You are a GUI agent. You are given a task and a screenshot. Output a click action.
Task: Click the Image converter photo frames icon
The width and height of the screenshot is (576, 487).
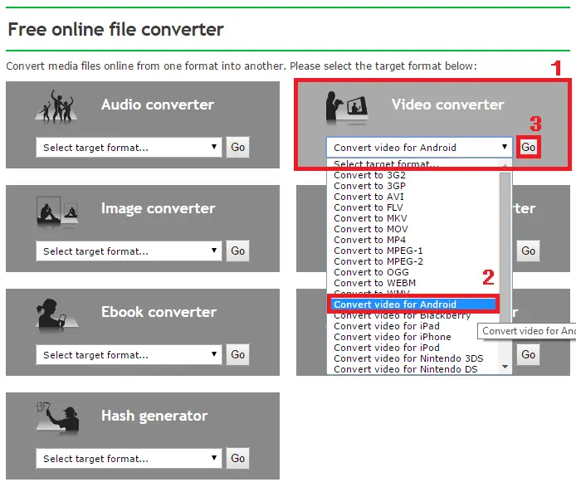[x=57, y=212]
